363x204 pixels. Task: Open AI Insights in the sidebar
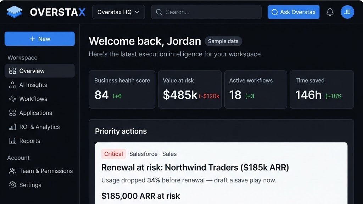(40, 85)
